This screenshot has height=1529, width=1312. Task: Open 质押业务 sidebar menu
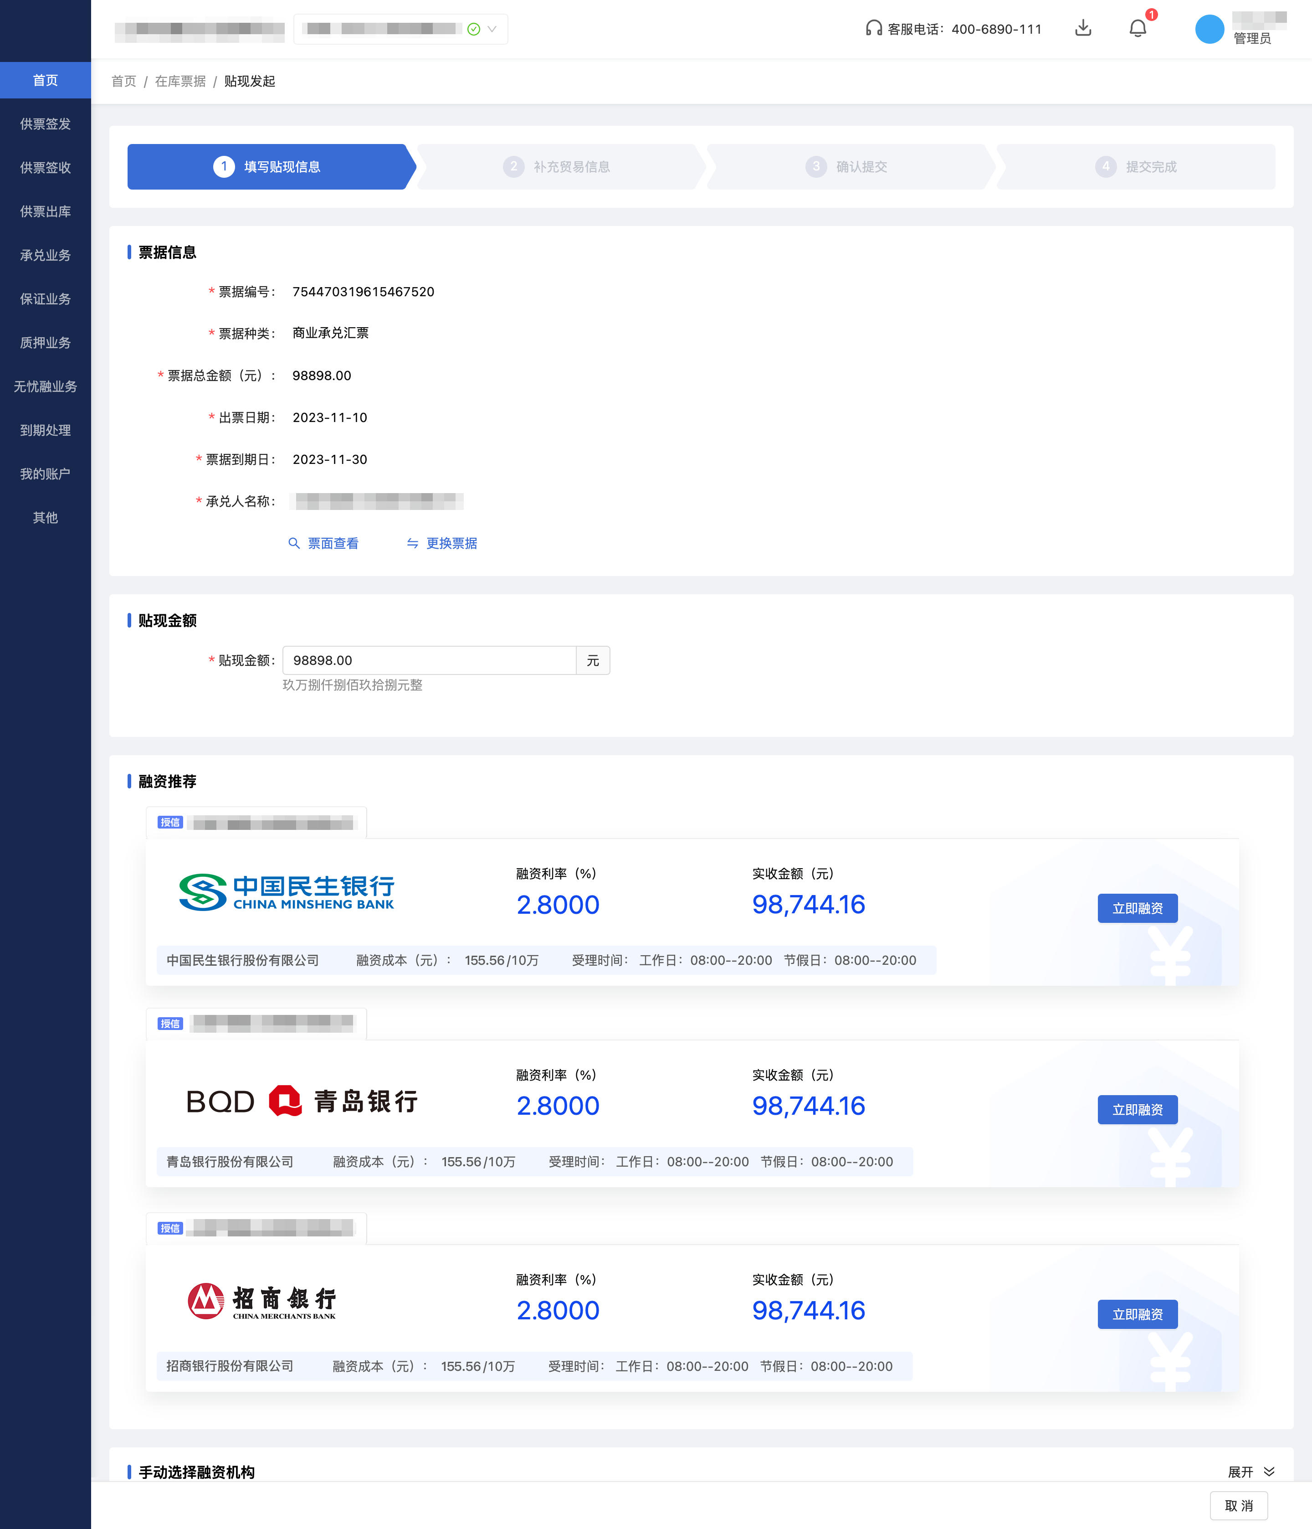click(45, 342)
